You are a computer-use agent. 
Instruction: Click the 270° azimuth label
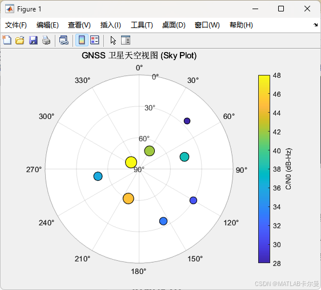(x=34, y=170)
